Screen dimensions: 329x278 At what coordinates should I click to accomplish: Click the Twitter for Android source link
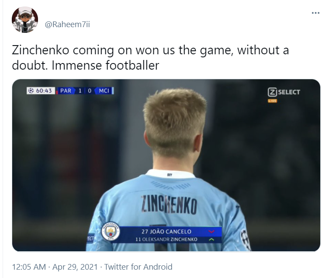(x=138, y=267)
